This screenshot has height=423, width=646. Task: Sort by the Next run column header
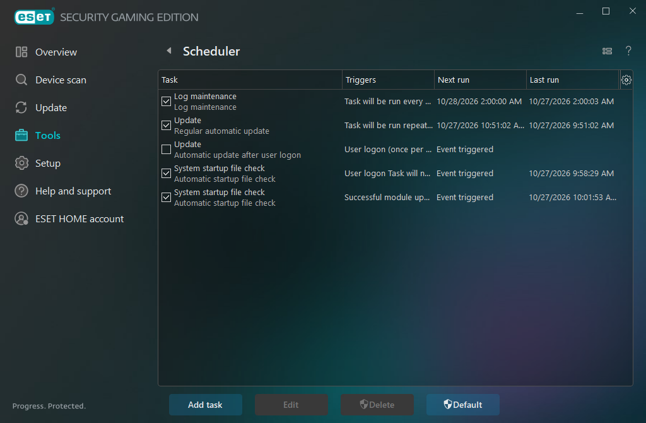(480, 80)
